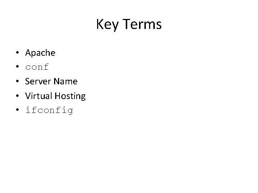Select the Apache bullet text

(x=40, y=53)
